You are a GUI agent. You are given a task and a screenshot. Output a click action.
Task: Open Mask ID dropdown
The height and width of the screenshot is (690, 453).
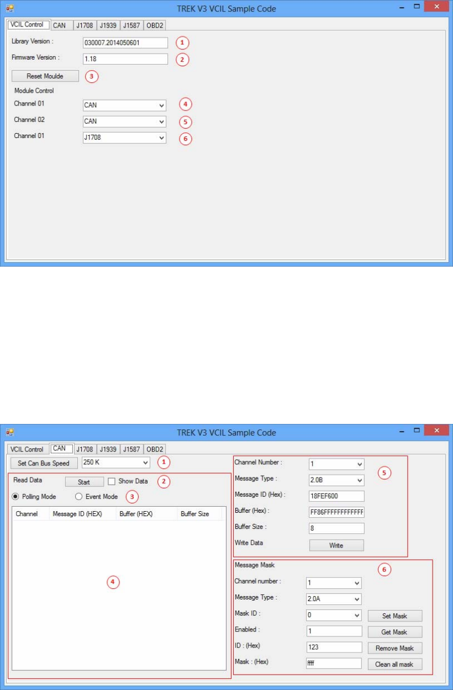[334, 615]
